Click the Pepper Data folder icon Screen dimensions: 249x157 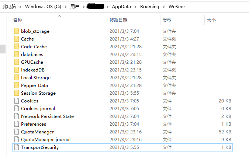click(16, 86)
